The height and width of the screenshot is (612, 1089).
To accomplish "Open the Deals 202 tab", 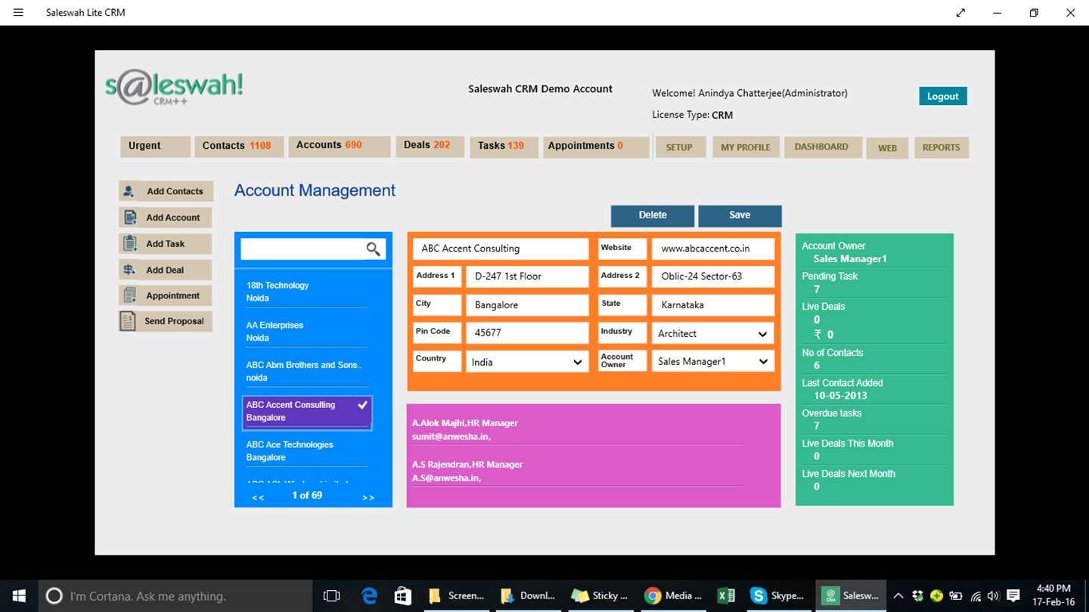I will pyautogui.click(x=430, y=146).
